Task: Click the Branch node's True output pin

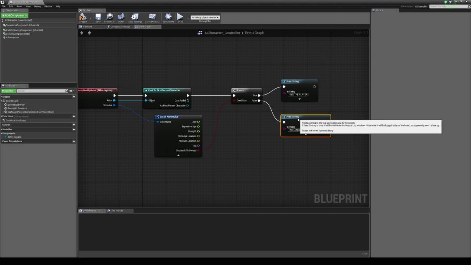Action: [259, 96]
